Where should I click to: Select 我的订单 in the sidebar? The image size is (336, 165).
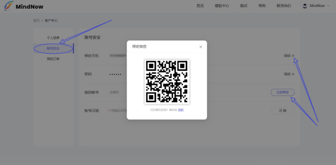coord(53,59)
